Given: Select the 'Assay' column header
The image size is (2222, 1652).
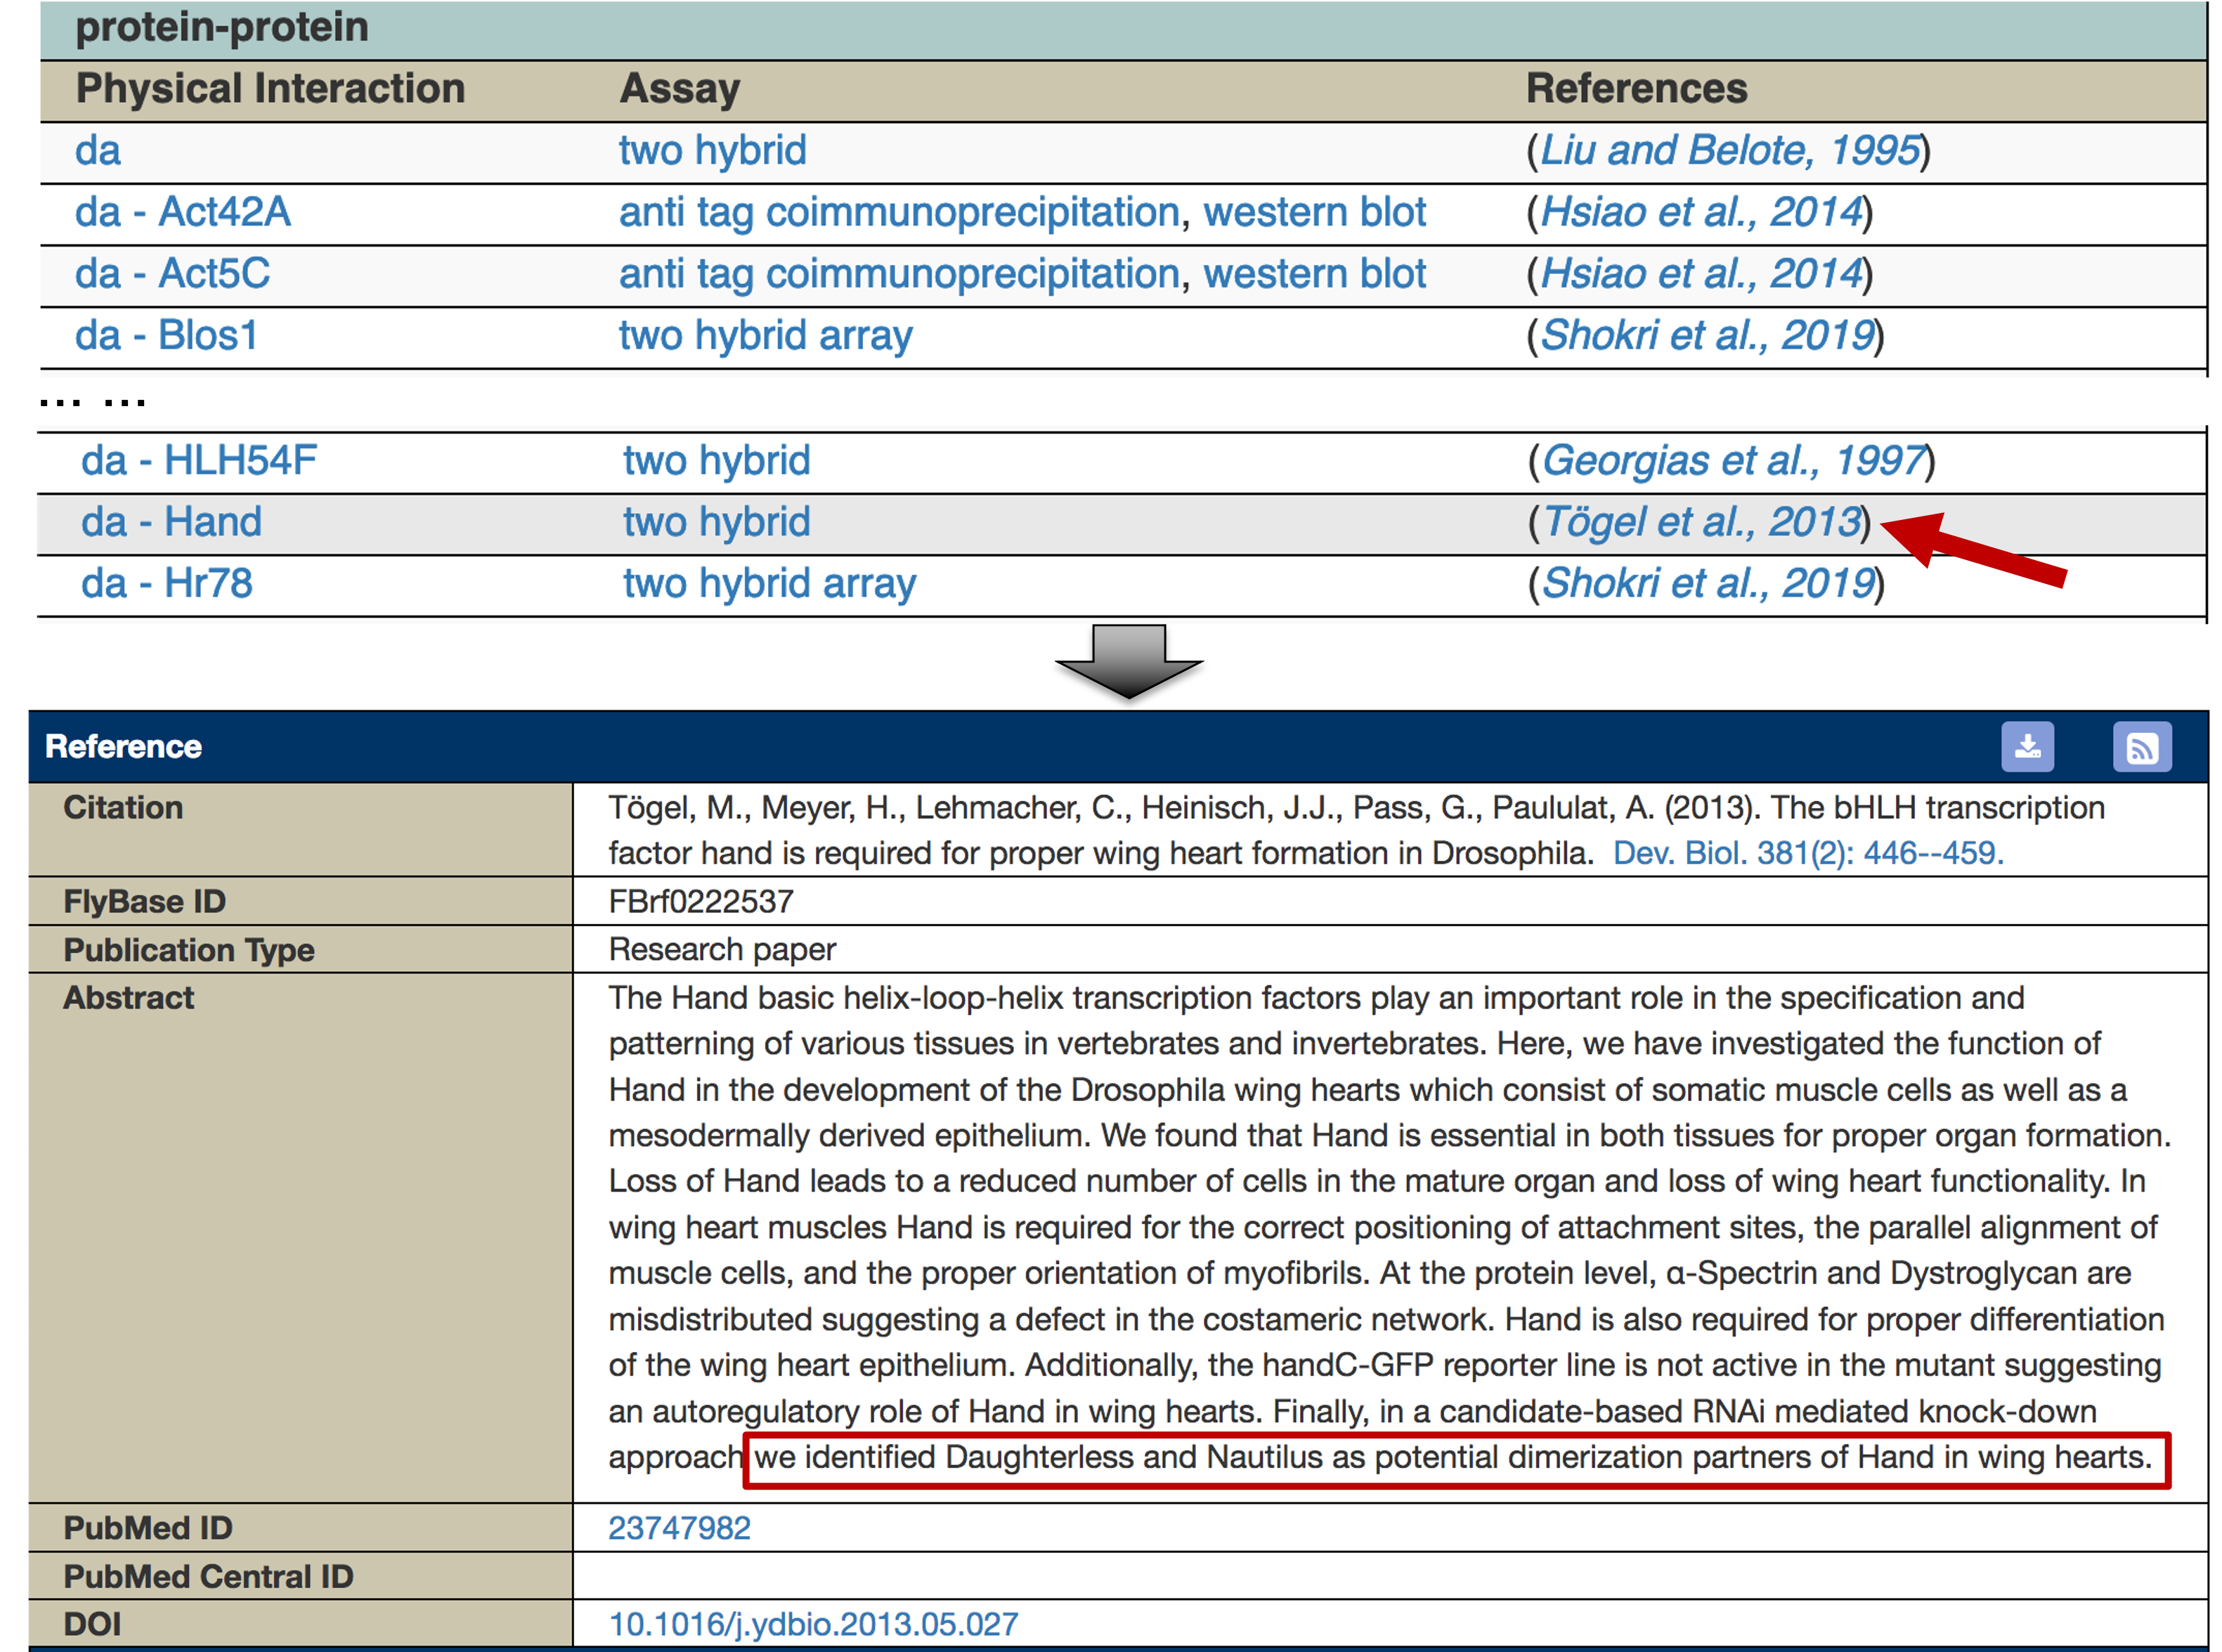Looking at the screenshot, I should click(x=680, y=89).
